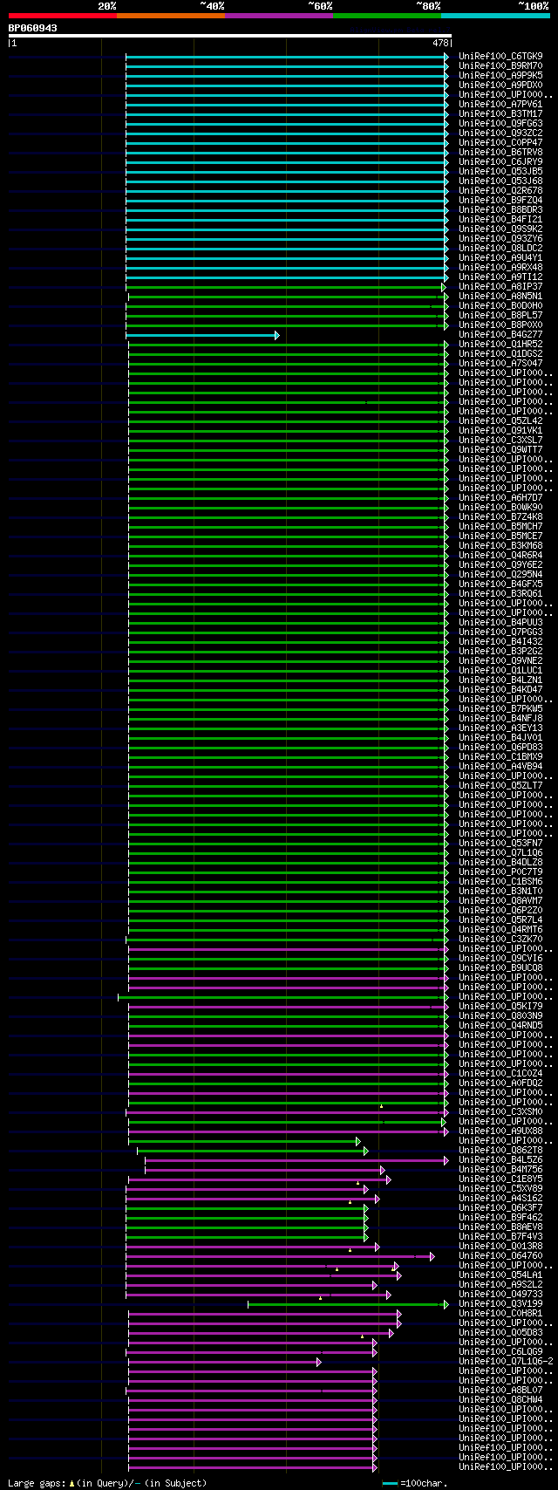Open hit UniRef100_B4G277
This screenshot has height=1490, width=558.
point(500,334)
